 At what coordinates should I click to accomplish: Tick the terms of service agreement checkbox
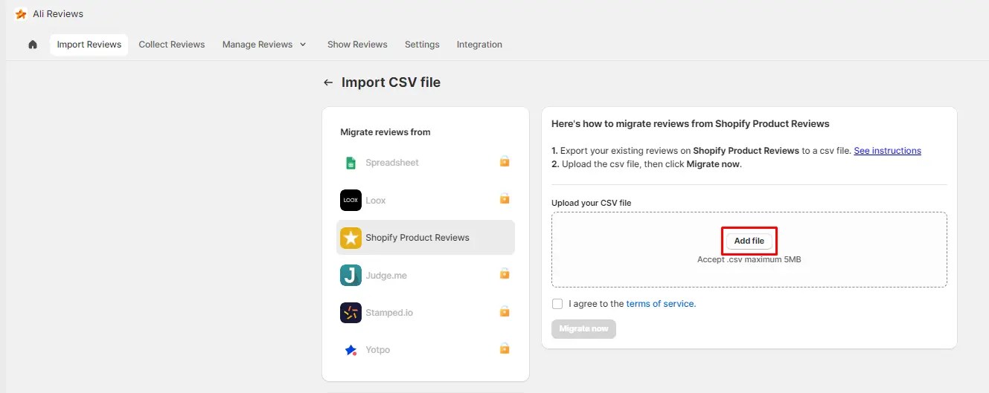(557, 304)
